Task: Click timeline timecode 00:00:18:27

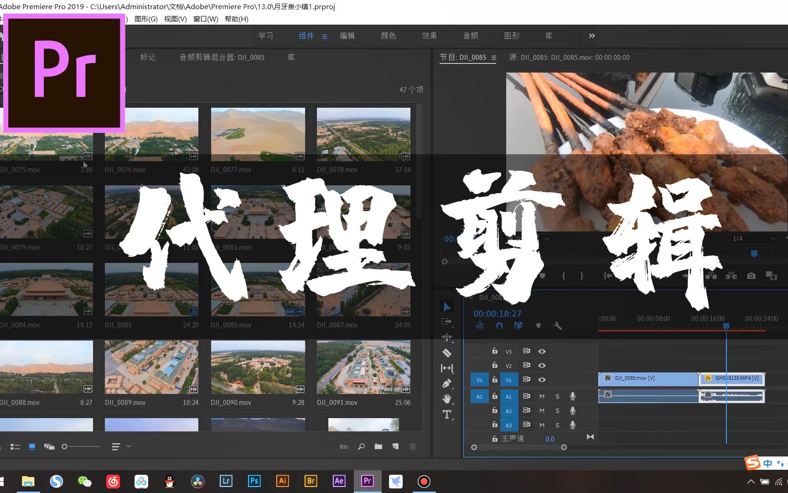Action: (x=497, y=314)
